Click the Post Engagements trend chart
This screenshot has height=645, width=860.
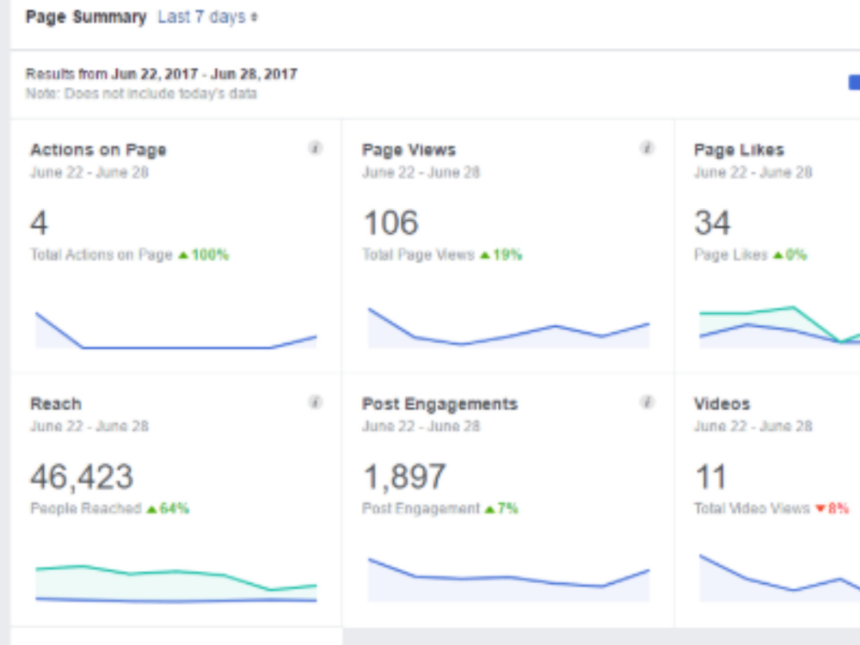coord(508,580)
